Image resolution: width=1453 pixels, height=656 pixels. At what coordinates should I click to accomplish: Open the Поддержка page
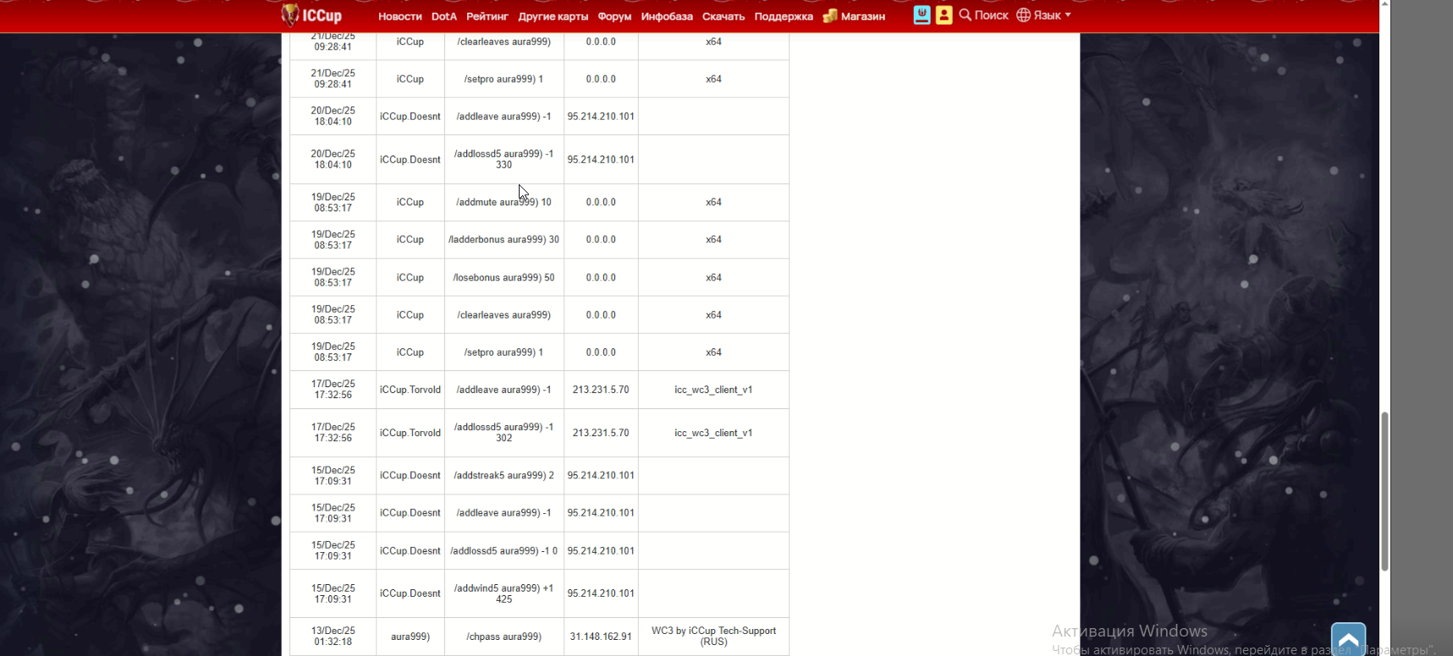784,16
